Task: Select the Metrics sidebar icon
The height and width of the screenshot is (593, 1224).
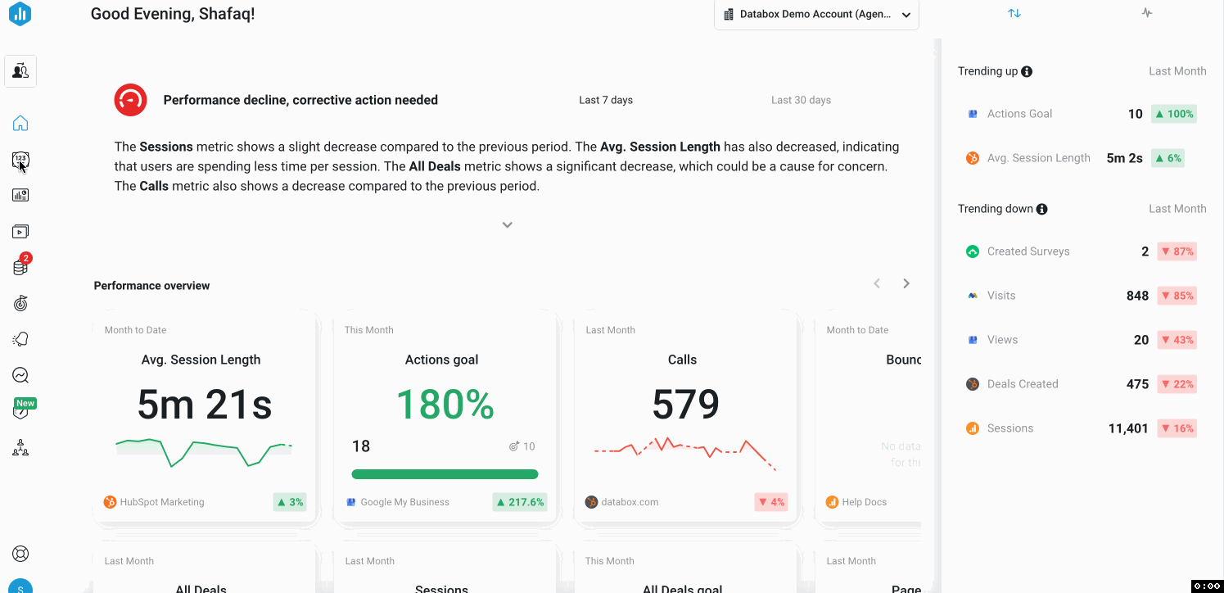Action: 20,159
